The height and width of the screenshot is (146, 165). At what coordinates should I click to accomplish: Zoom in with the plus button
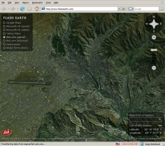(x=154, y=38)
